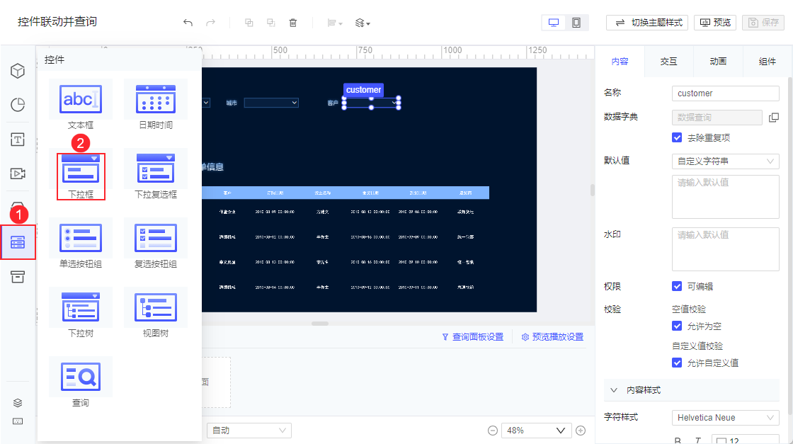Click the horizontal splitter handle below canvas
793x444 pixels.
click(320, 323)
